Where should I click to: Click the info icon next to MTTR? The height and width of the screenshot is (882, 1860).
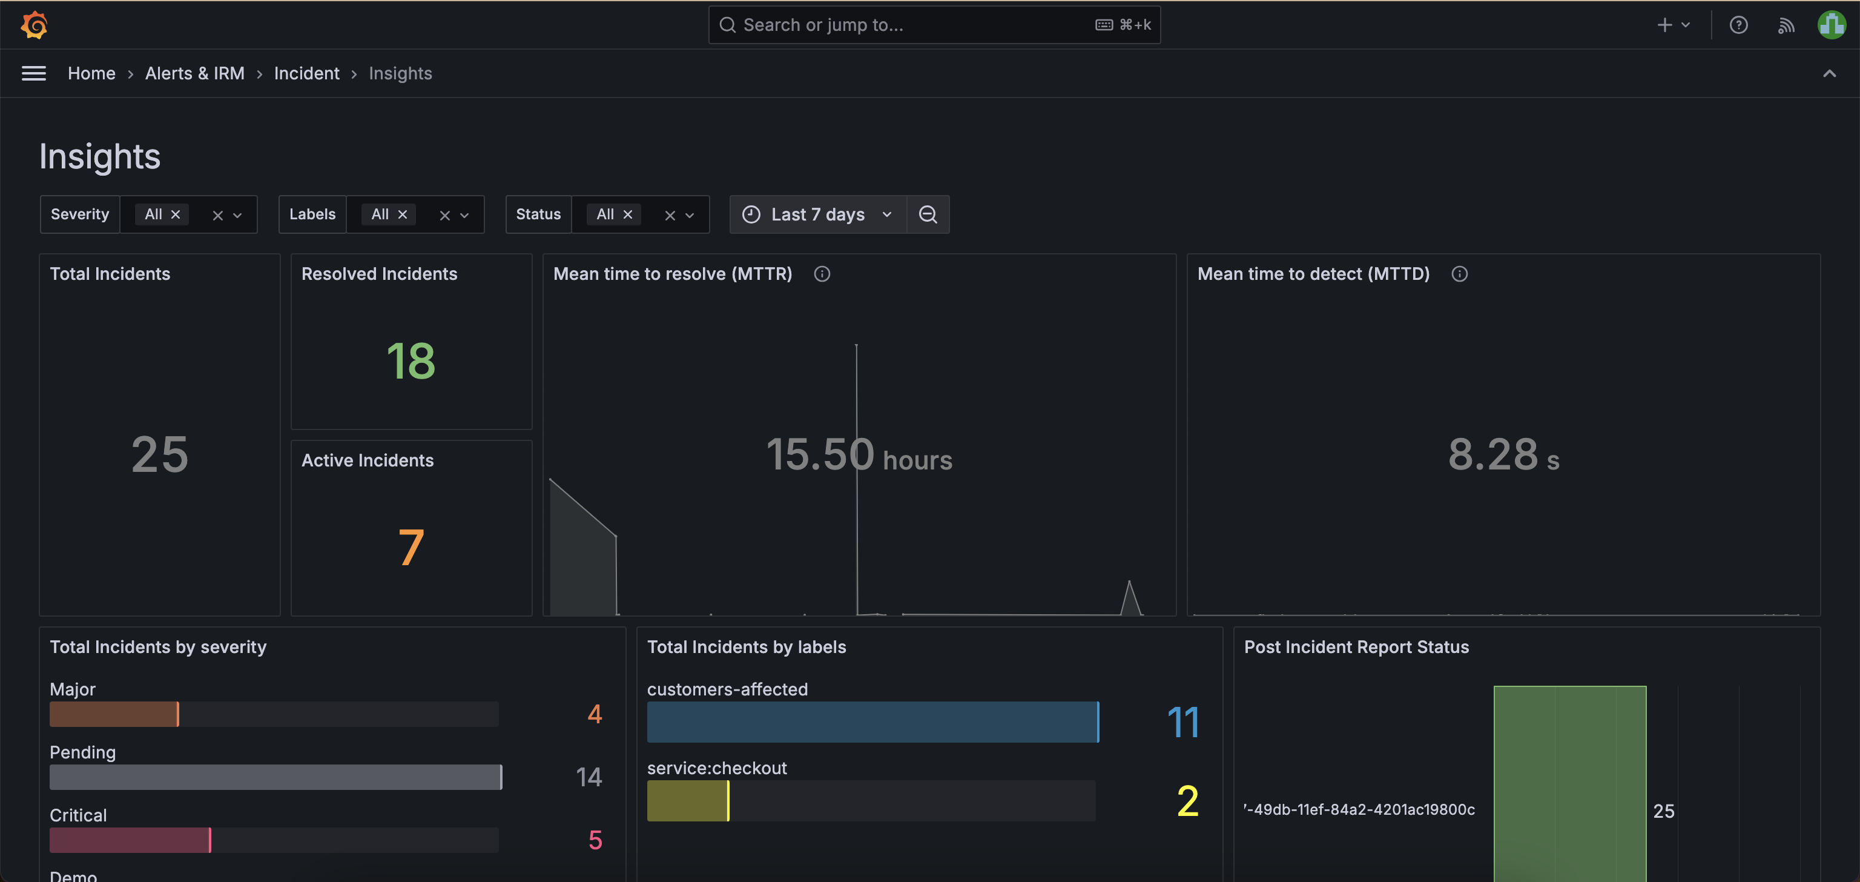pyautogui.click(x=822, y=273)
